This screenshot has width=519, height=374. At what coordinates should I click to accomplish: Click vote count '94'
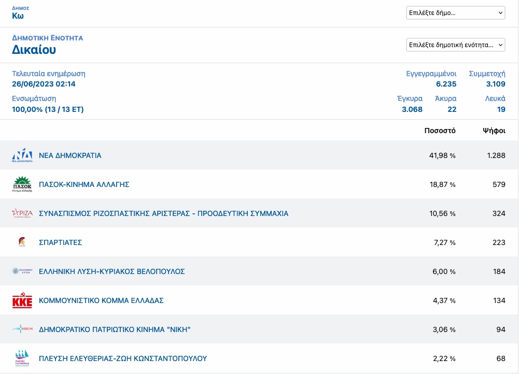coord(501,329)
